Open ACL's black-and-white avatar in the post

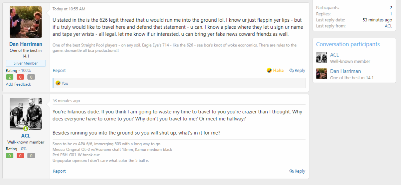(x=26, y=114)
